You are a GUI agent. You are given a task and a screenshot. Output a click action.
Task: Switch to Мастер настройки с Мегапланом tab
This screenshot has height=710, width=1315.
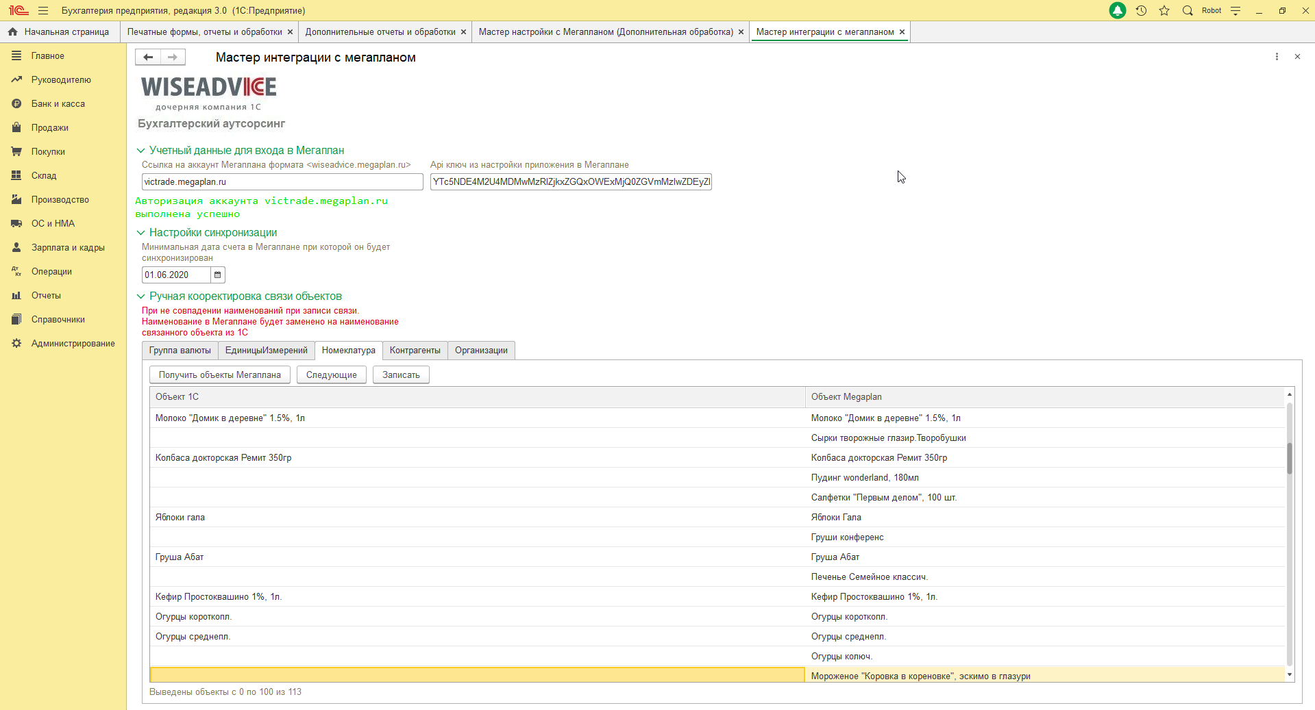point(606,31)
